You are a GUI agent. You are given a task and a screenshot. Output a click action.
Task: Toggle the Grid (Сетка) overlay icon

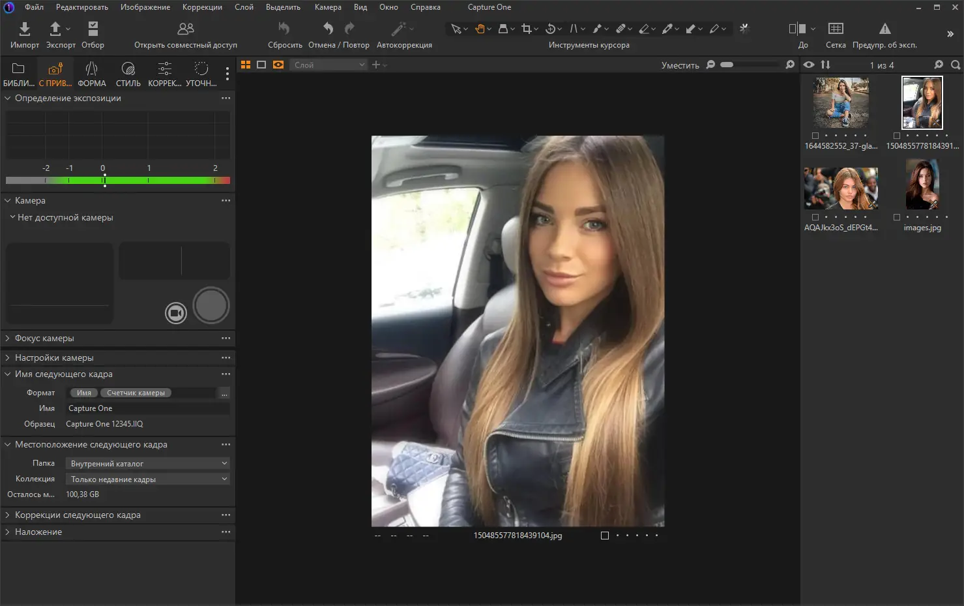tap(835, 29)
